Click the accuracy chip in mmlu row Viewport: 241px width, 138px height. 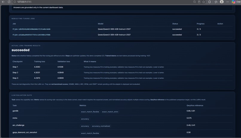(x=85, y=119)
